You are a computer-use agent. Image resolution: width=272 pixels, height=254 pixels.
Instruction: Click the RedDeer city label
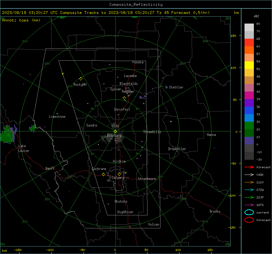(128, 92)
